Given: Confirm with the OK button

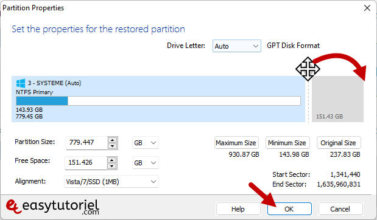Looking at the screenshot, I should [x=289, y=209].
